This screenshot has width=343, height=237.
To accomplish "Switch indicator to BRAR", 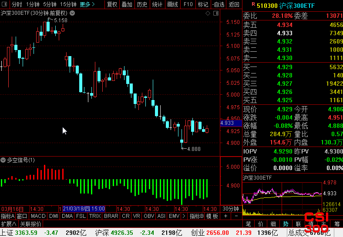I will 111,216.
